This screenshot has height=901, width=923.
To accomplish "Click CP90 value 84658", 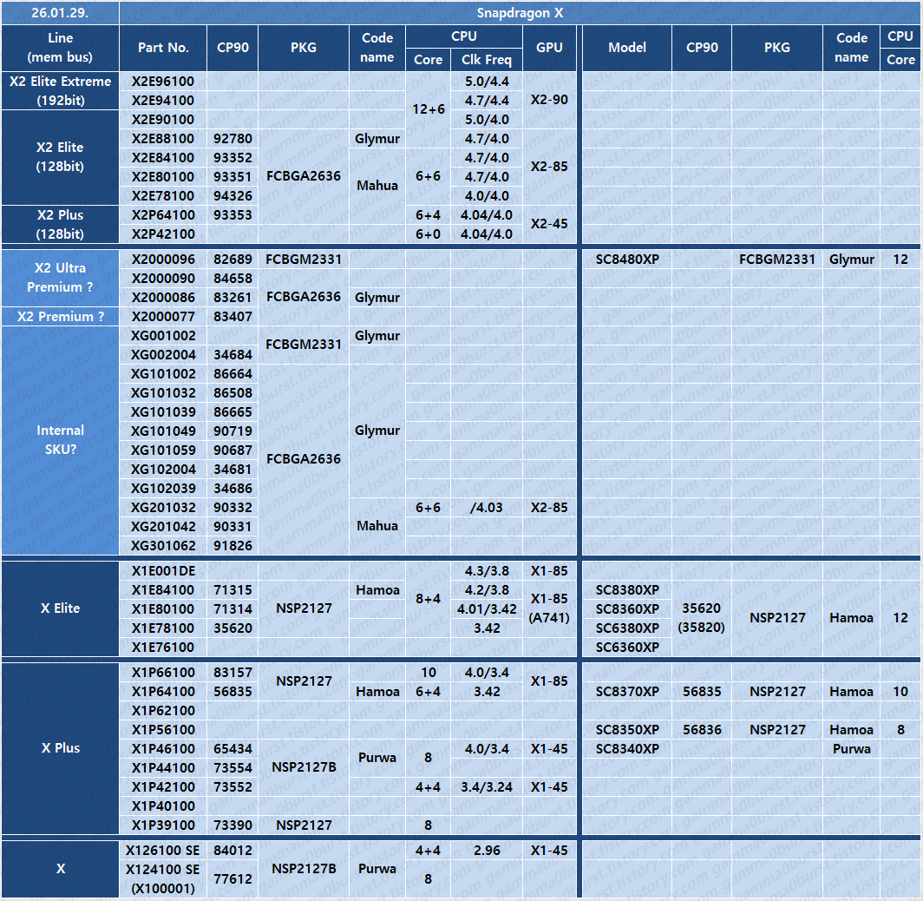I will pos(232,279).
